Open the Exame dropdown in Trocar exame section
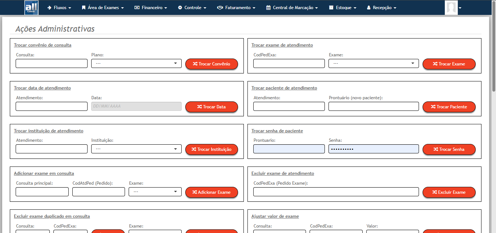 374,63
